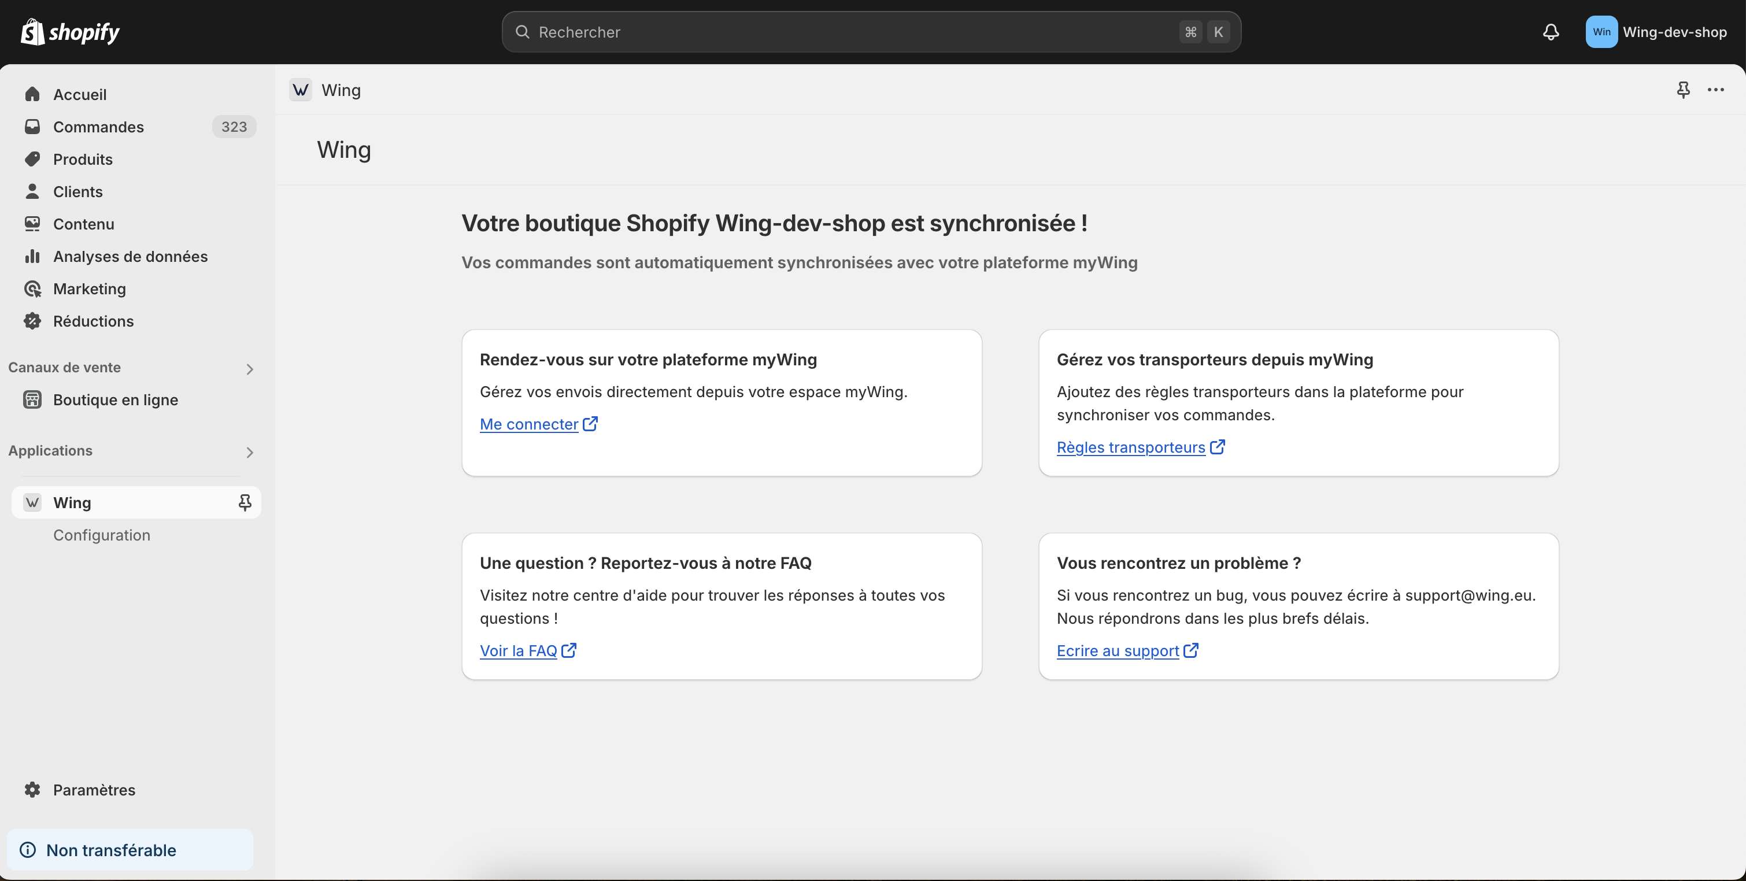Click the Accueil home icon
Image resolution: width=1746 pixels, height=881 pixels.
tap(32, 94)
